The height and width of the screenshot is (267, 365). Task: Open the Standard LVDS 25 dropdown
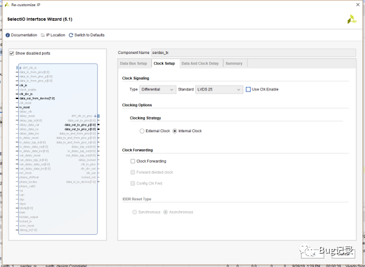pos(219,89)
